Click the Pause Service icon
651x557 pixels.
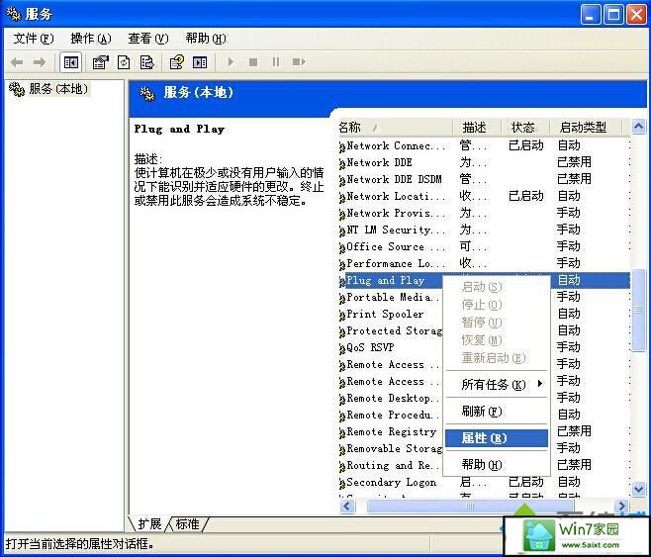[276, 62]
